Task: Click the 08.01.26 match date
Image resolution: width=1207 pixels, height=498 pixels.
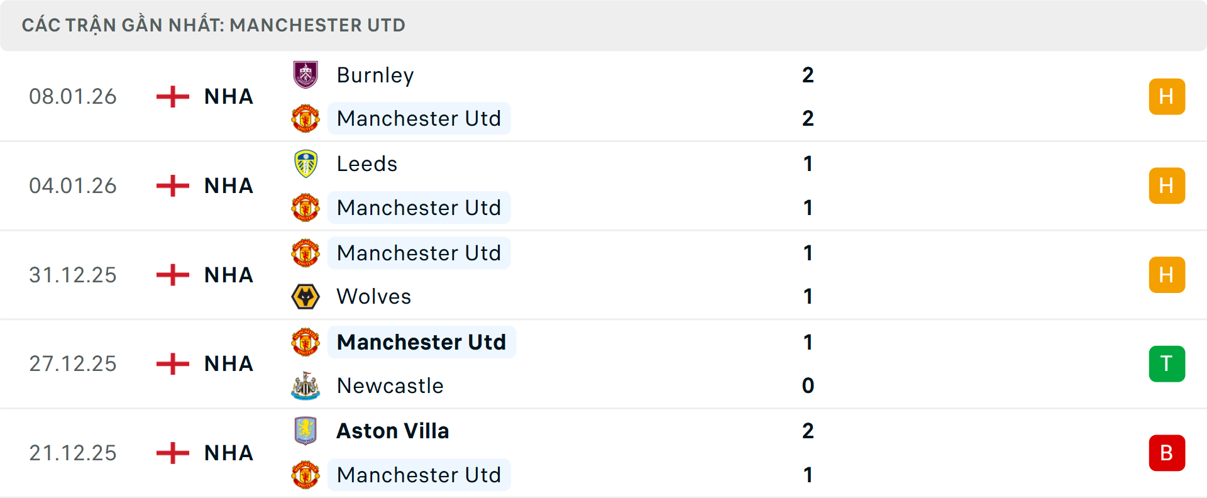Action: pos(73,96)
